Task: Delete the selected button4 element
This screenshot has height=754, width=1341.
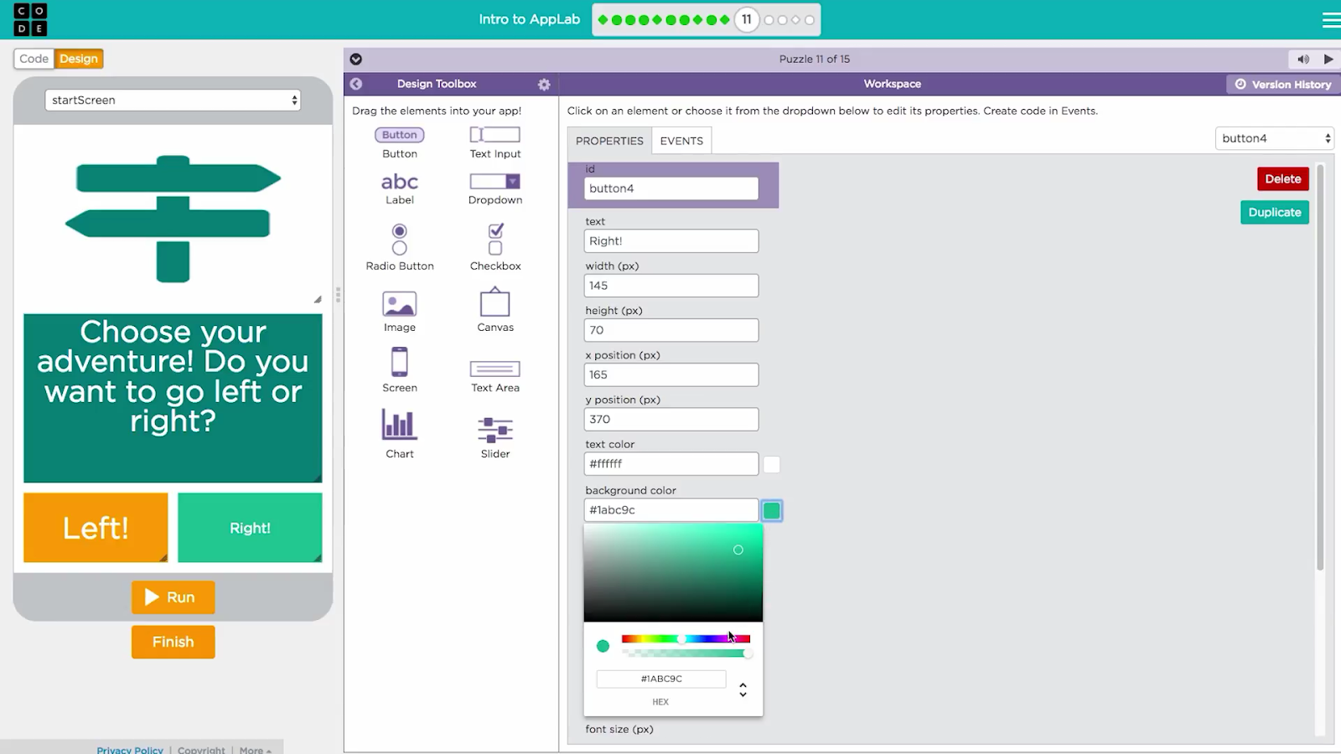Action: pos(1282,178)
